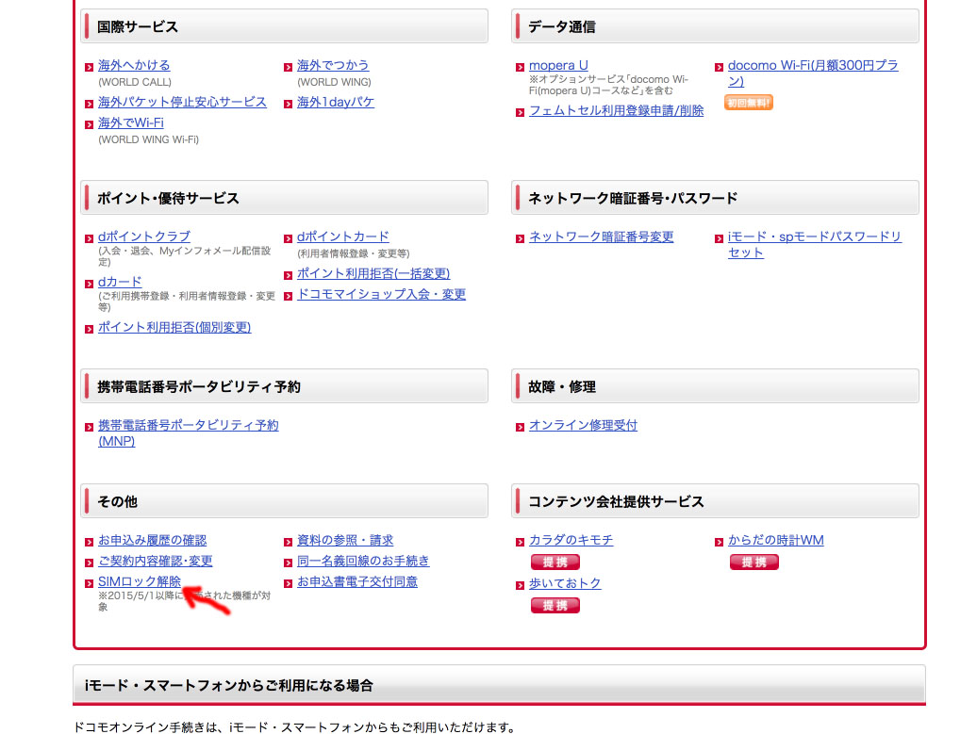Screen dimensions: 977x734
Task: Click red arrow icon beside お申込み履歴の確認
Action: click(89, 542)
